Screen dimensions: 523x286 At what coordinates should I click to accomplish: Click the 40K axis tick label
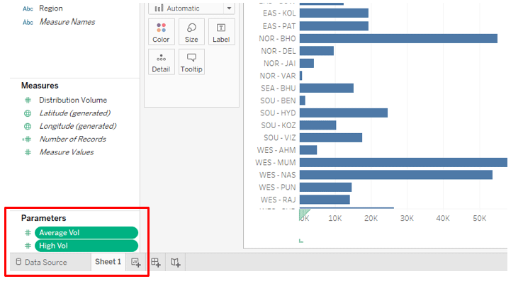pos(443,218)
